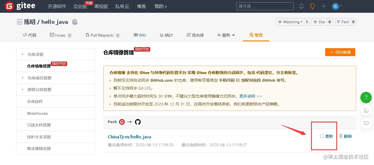Screen dimensions: 374x165
Task: Click the green help question icon
Action: (366, 98)
